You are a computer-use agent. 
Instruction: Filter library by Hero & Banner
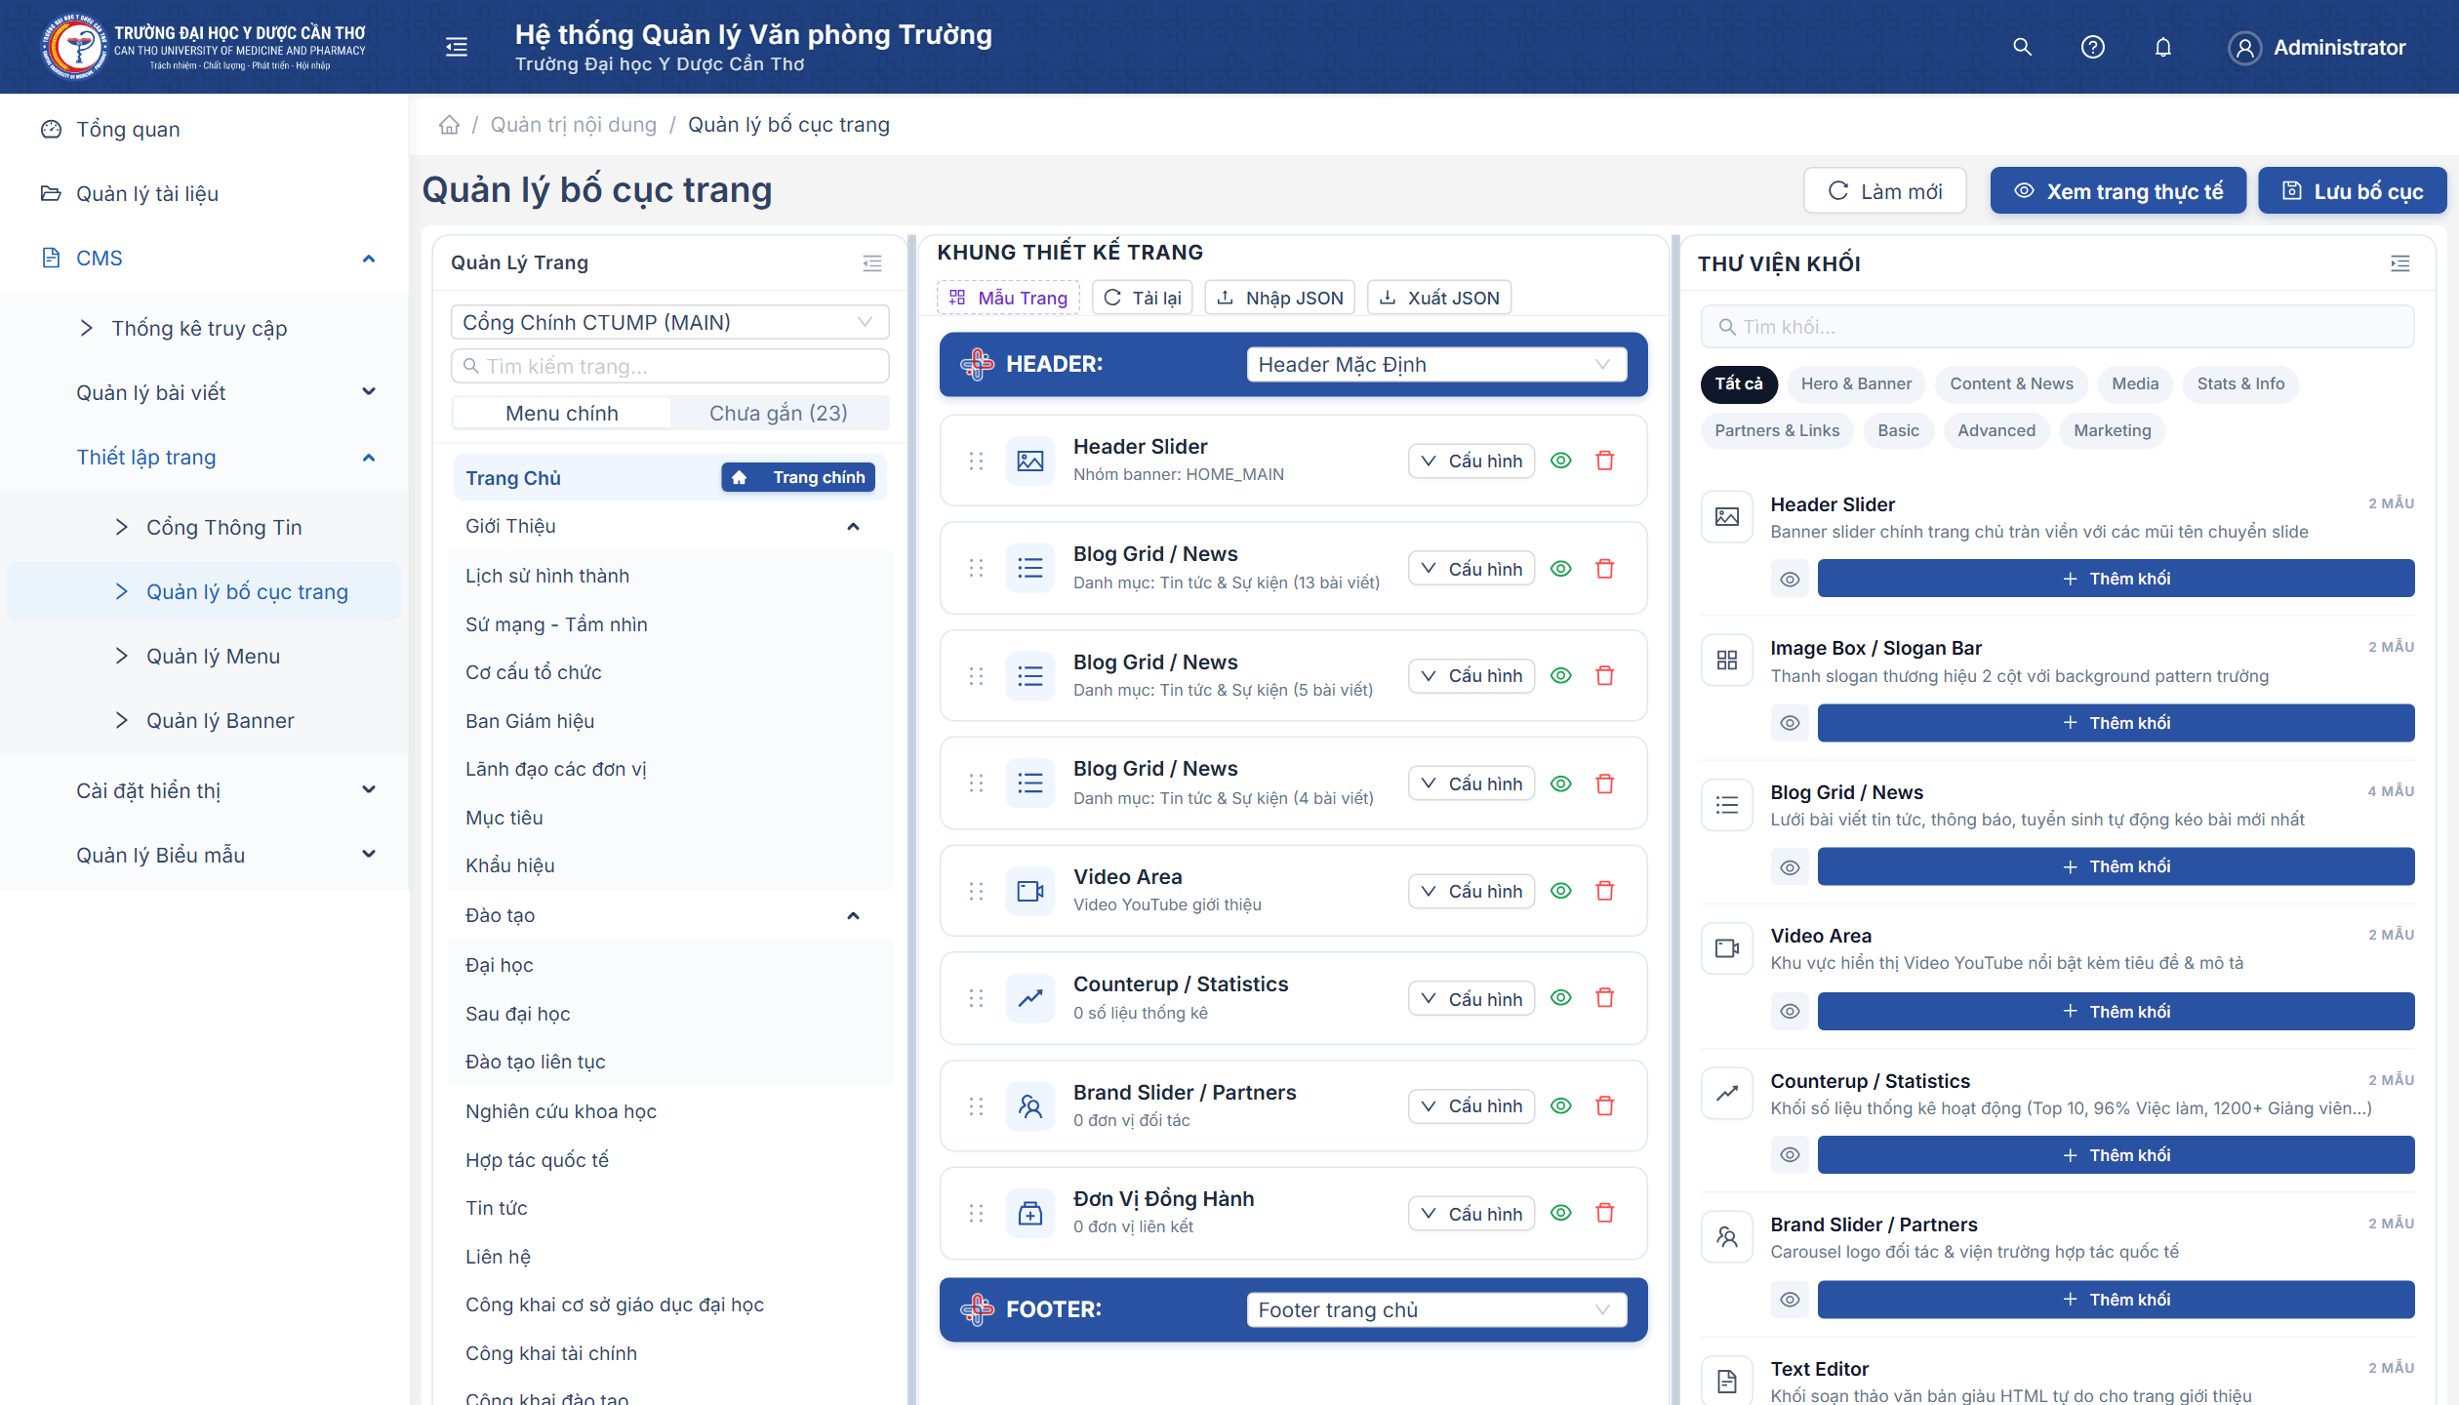[1856, 384]
